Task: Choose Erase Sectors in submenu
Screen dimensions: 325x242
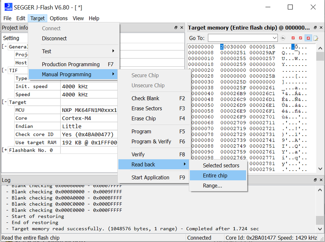Action: pos(154,108)
